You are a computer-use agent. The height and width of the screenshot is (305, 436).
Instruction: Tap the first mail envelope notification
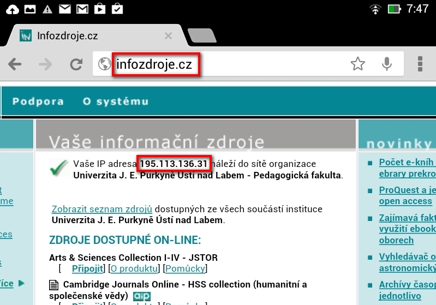[x=65, y=9]
